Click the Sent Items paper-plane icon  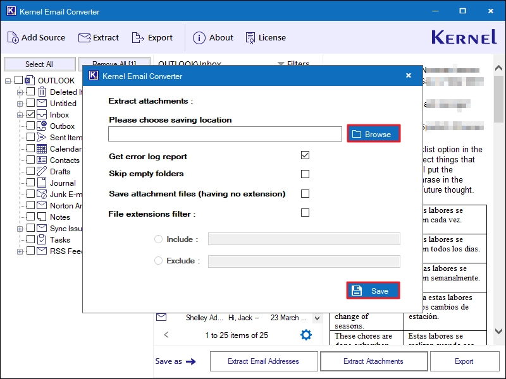point(41,137)
